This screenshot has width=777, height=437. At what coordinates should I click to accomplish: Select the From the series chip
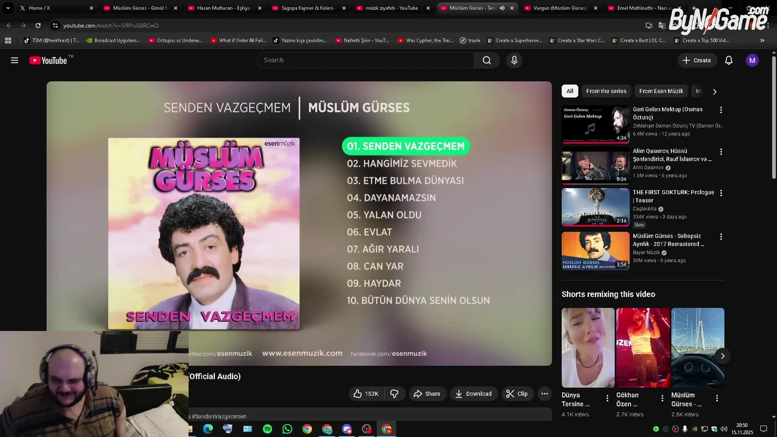[606, 91]
